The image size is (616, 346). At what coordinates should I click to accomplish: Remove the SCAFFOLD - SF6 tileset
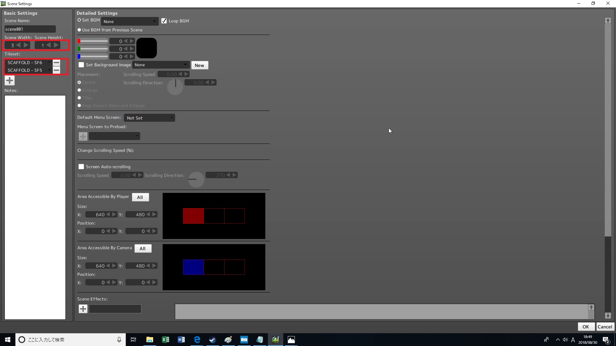(56, 62)
